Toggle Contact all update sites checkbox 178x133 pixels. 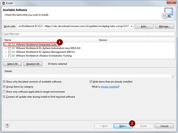[4, 97]
